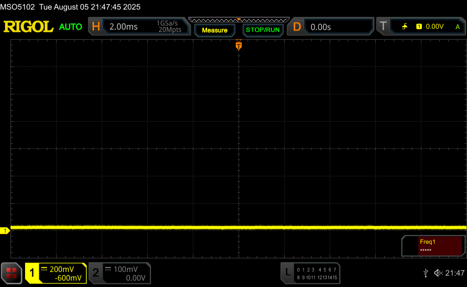The width and height of the screenshot is (467, 287).
Task: Click the digital channels 0-15 indicator
Action: 317,273
